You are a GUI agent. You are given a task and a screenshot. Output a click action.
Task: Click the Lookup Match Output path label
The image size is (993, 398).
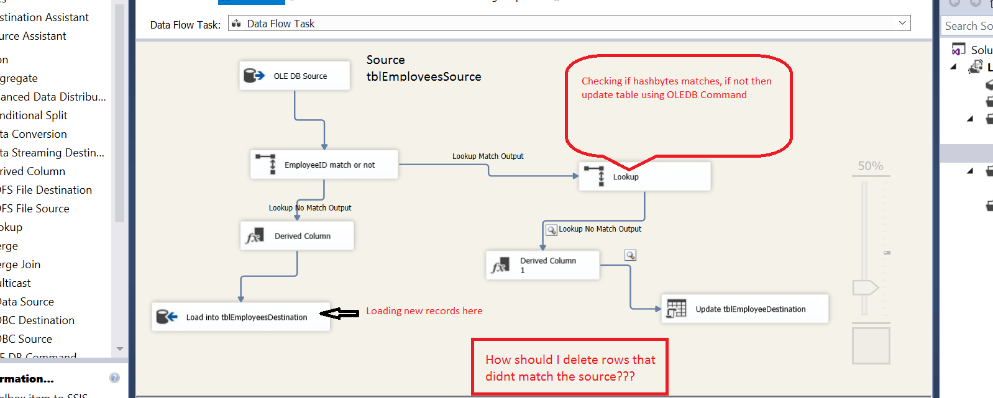coord(488,156)
